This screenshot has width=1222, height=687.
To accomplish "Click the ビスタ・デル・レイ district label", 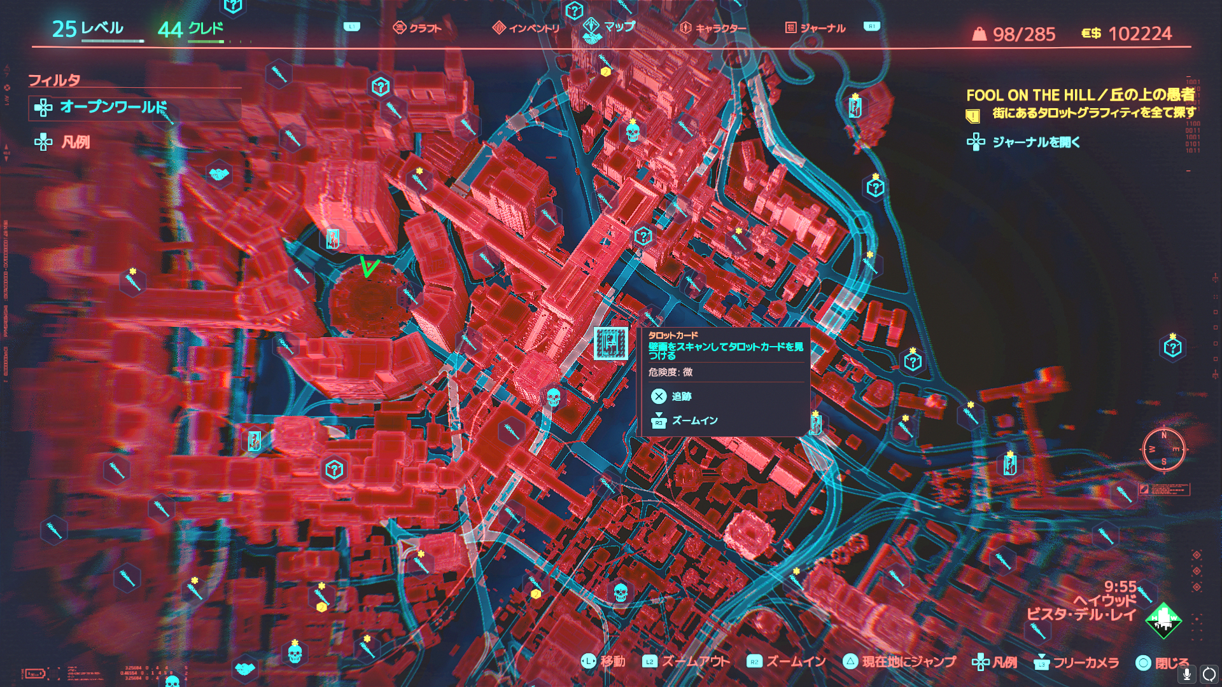I will 1080,614.
